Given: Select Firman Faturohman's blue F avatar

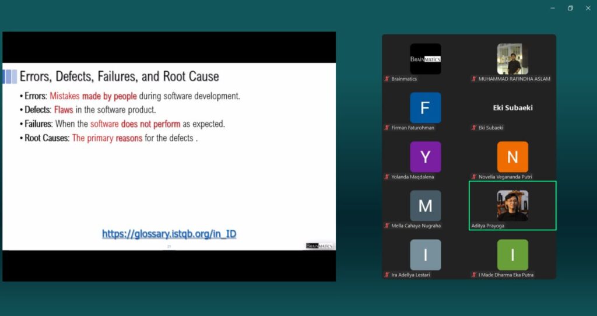Looking at the screenshot, I should 425,108.
